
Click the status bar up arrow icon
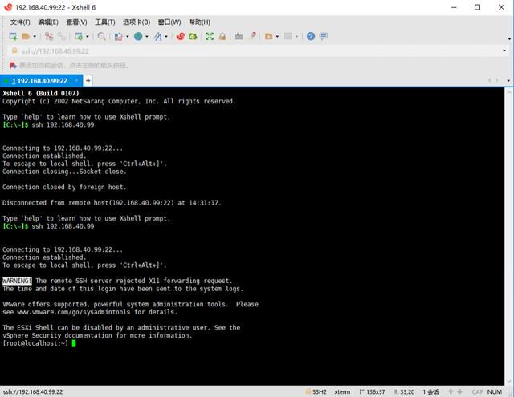(x=451, y=391)
